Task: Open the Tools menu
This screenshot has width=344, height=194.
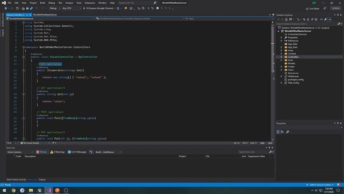Action: [79, 3]
